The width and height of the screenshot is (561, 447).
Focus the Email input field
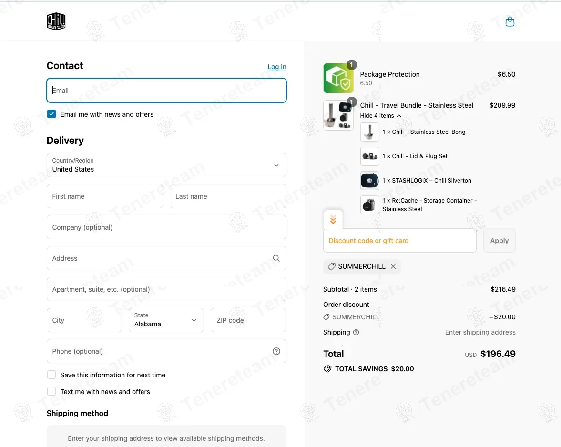(166, 91)
